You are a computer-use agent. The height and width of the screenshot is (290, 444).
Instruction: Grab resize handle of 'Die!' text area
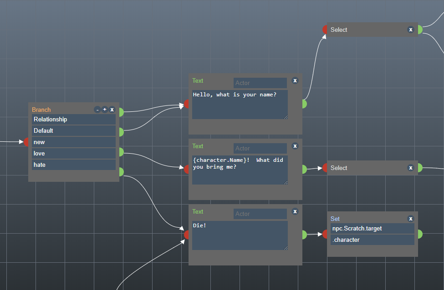(x=286, y=248)
